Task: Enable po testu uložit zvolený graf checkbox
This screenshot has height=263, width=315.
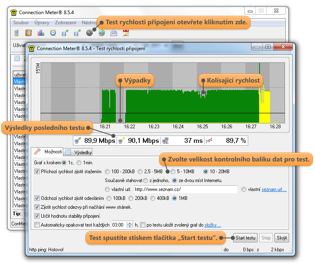Action: [143, 225]
